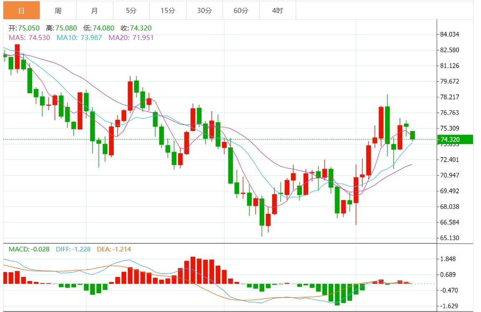Click the MACD:-0.028 value label
Screen dimensions: 481x312
tap(29, 249)
